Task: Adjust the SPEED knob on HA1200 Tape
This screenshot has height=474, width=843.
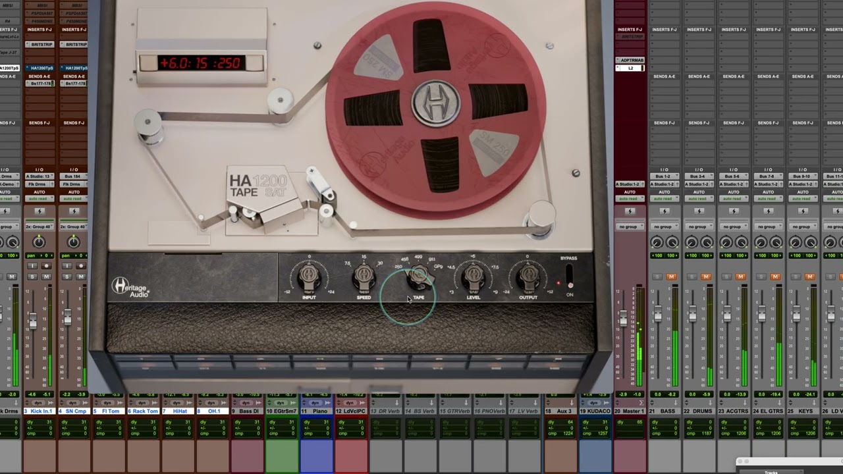Action: pos(364,277)
